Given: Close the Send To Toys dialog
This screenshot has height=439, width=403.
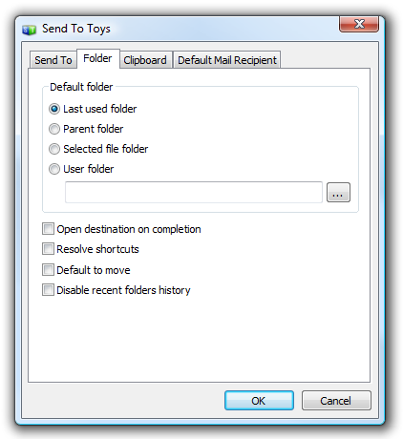Looking at the screenshot, I should coord(359,24).
